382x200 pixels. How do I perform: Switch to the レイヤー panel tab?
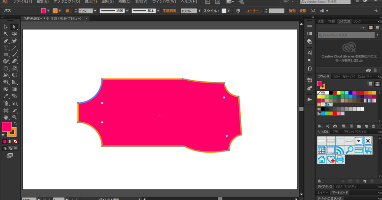[x=323, y=193]
